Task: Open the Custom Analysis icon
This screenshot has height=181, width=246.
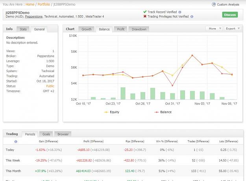Action: tap(214, 4)
